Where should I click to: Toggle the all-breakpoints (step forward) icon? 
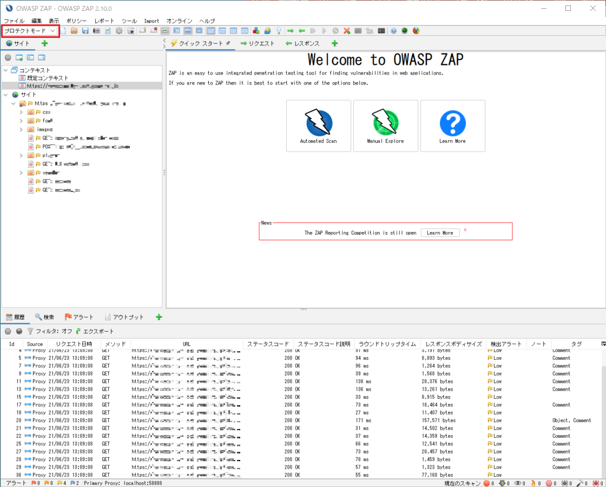(x=313, y=31)
